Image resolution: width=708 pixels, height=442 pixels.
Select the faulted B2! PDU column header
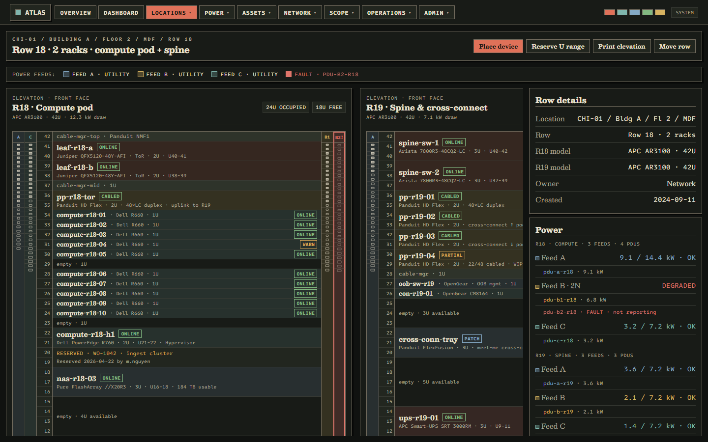(339, 137)
